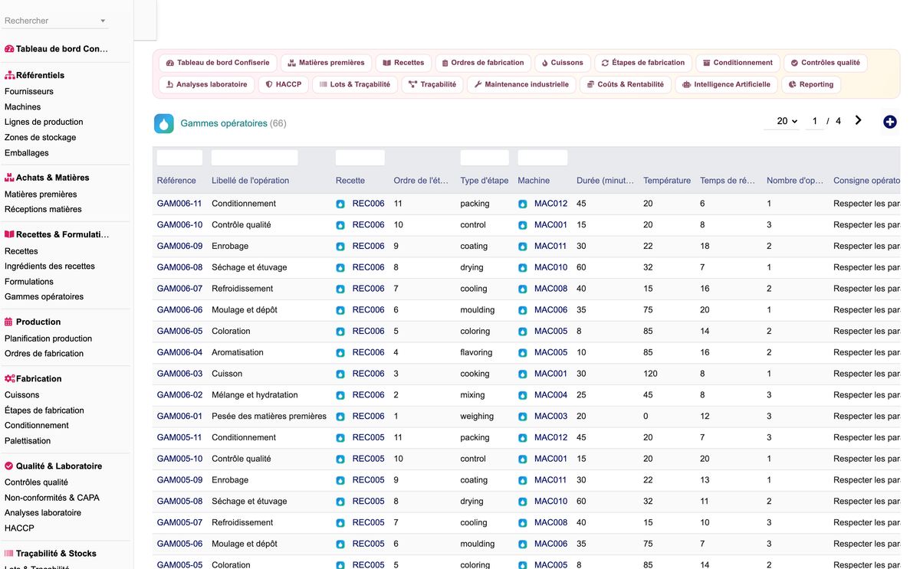Click temperature value '120' in Cuisson row
Screen dimensions: 920x569
tap(651, 374)
